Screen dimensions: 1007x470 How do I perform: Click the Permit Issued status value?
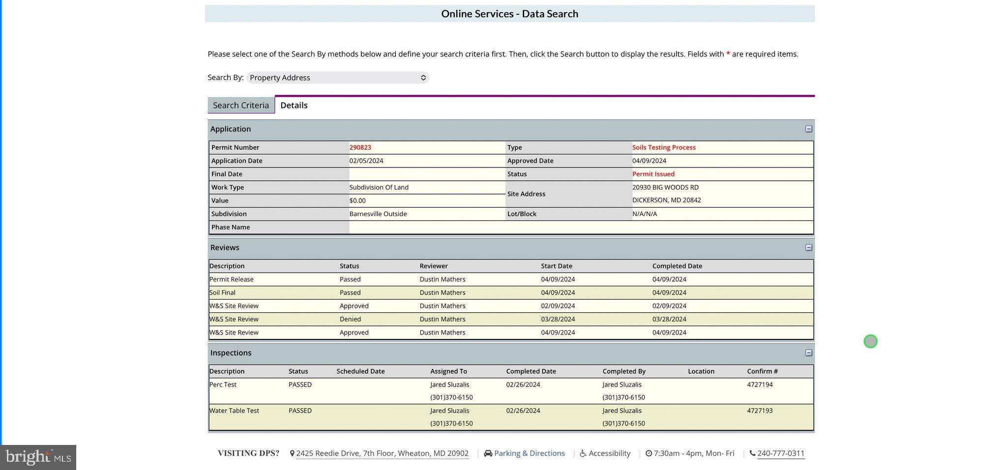(x=653, y=174)
